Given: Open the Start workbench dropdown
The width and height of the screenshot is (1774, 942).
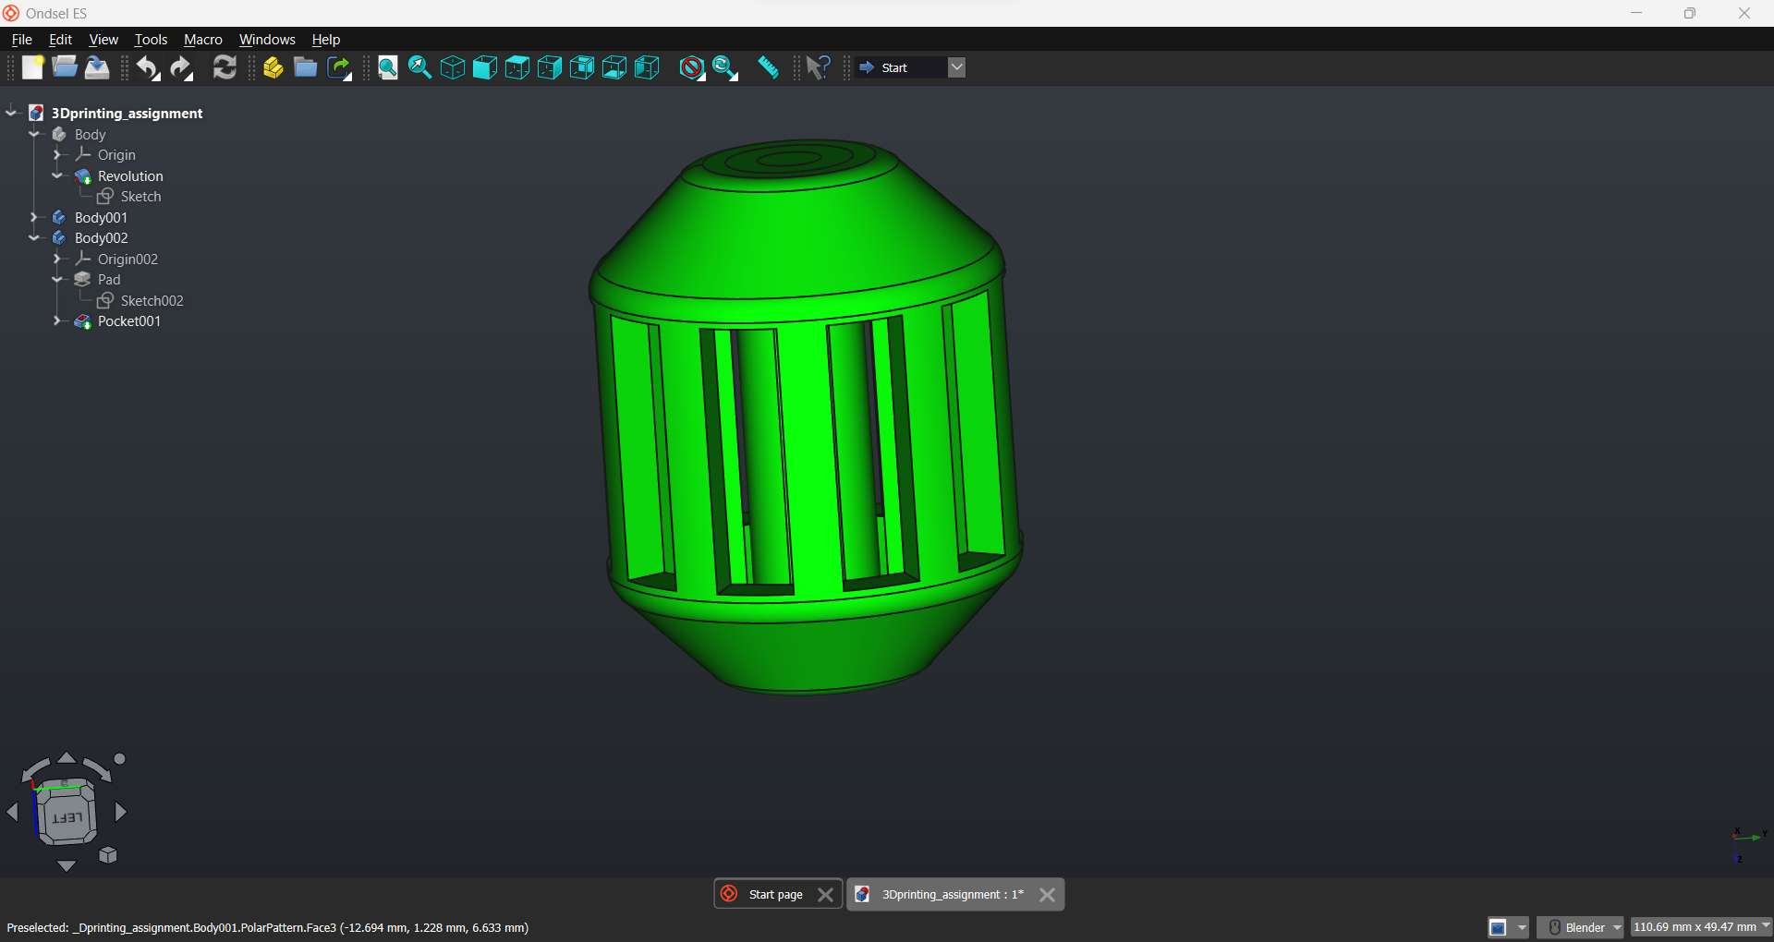Looking at the screenshot, I should 956,67.
